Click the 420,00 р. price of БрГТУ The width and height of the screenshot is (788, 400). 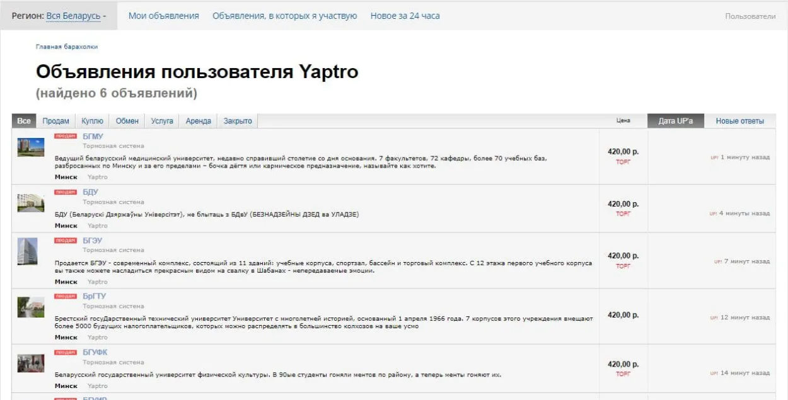click(x=623, y=315)
